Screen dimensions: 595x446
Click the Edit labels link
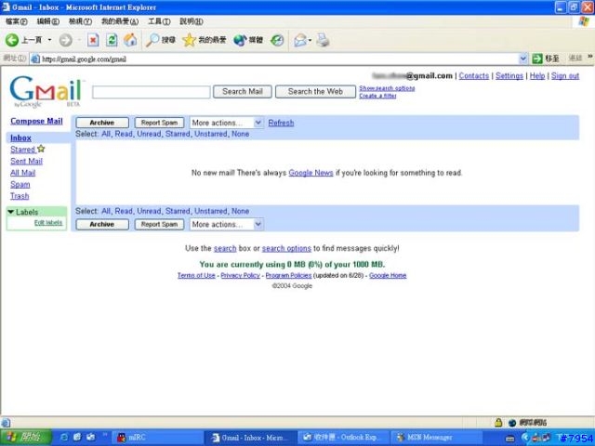coord(48,223)
